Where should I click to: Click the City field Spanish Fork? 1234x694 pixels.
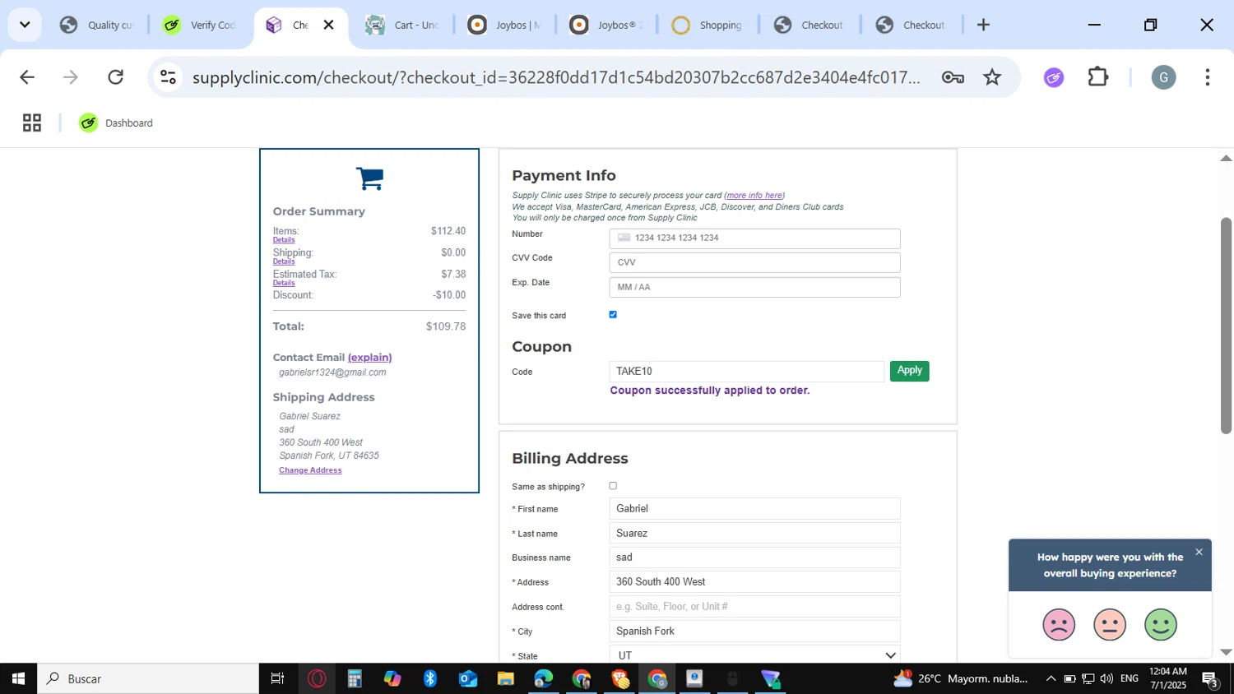click(755, 632)
